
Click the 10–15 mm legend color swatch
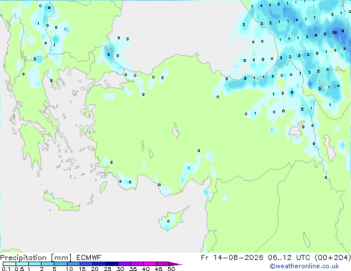74,264
